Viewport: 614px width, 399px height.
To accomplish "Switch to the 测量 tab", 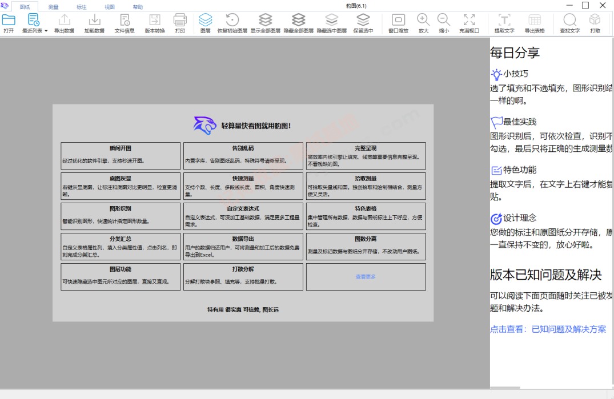I will (x=53, y=7).
